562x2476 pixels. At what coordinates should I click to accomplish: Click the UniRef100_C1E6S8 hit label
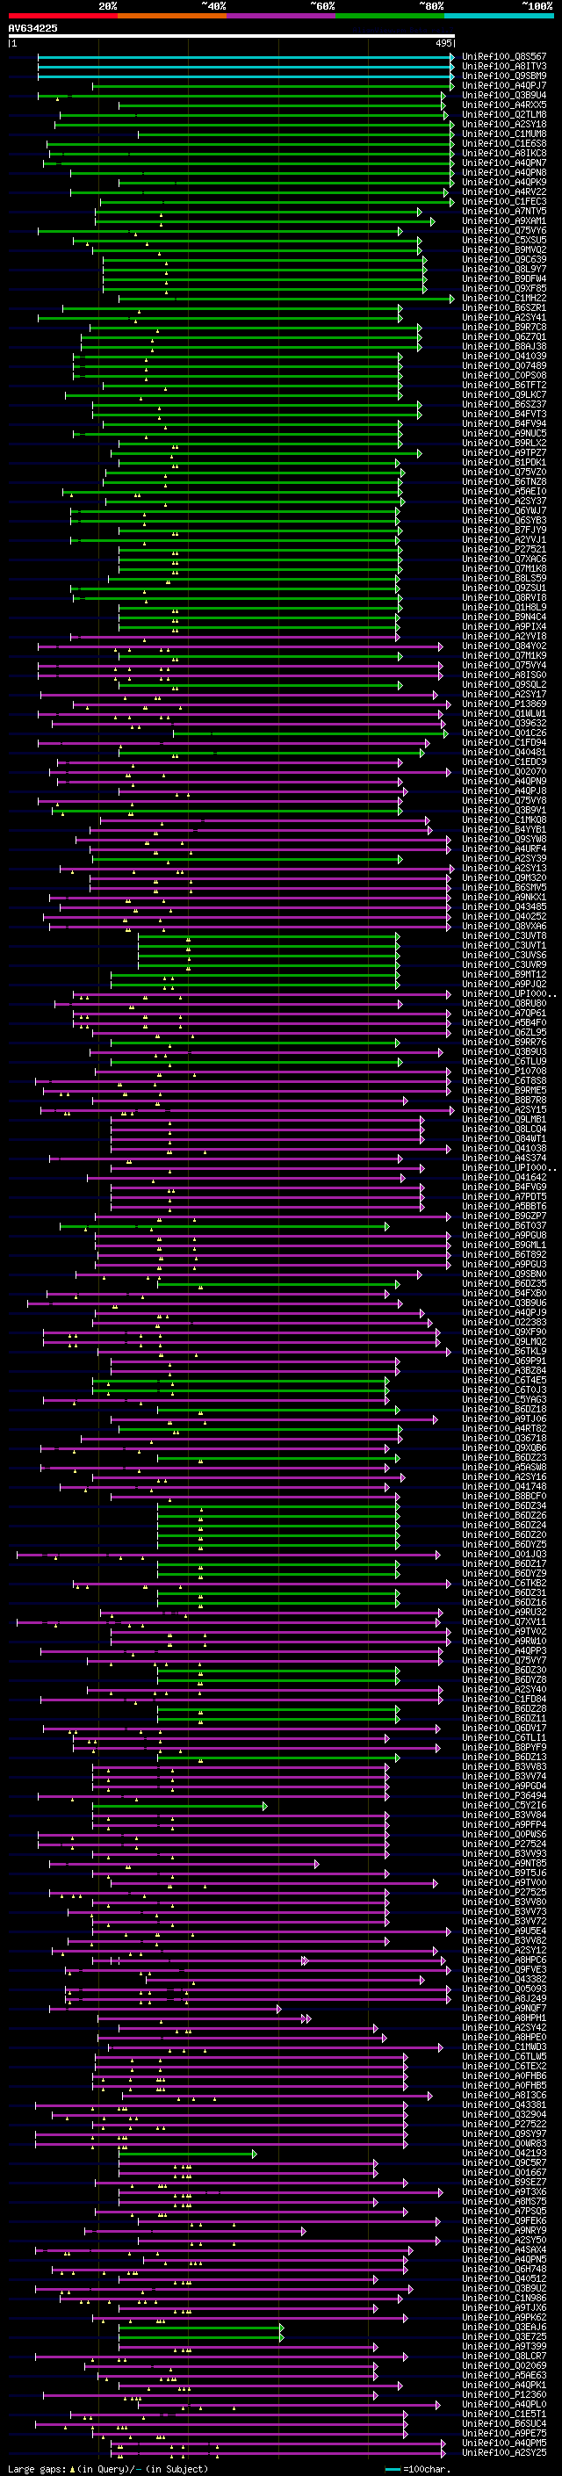point(504,143)
